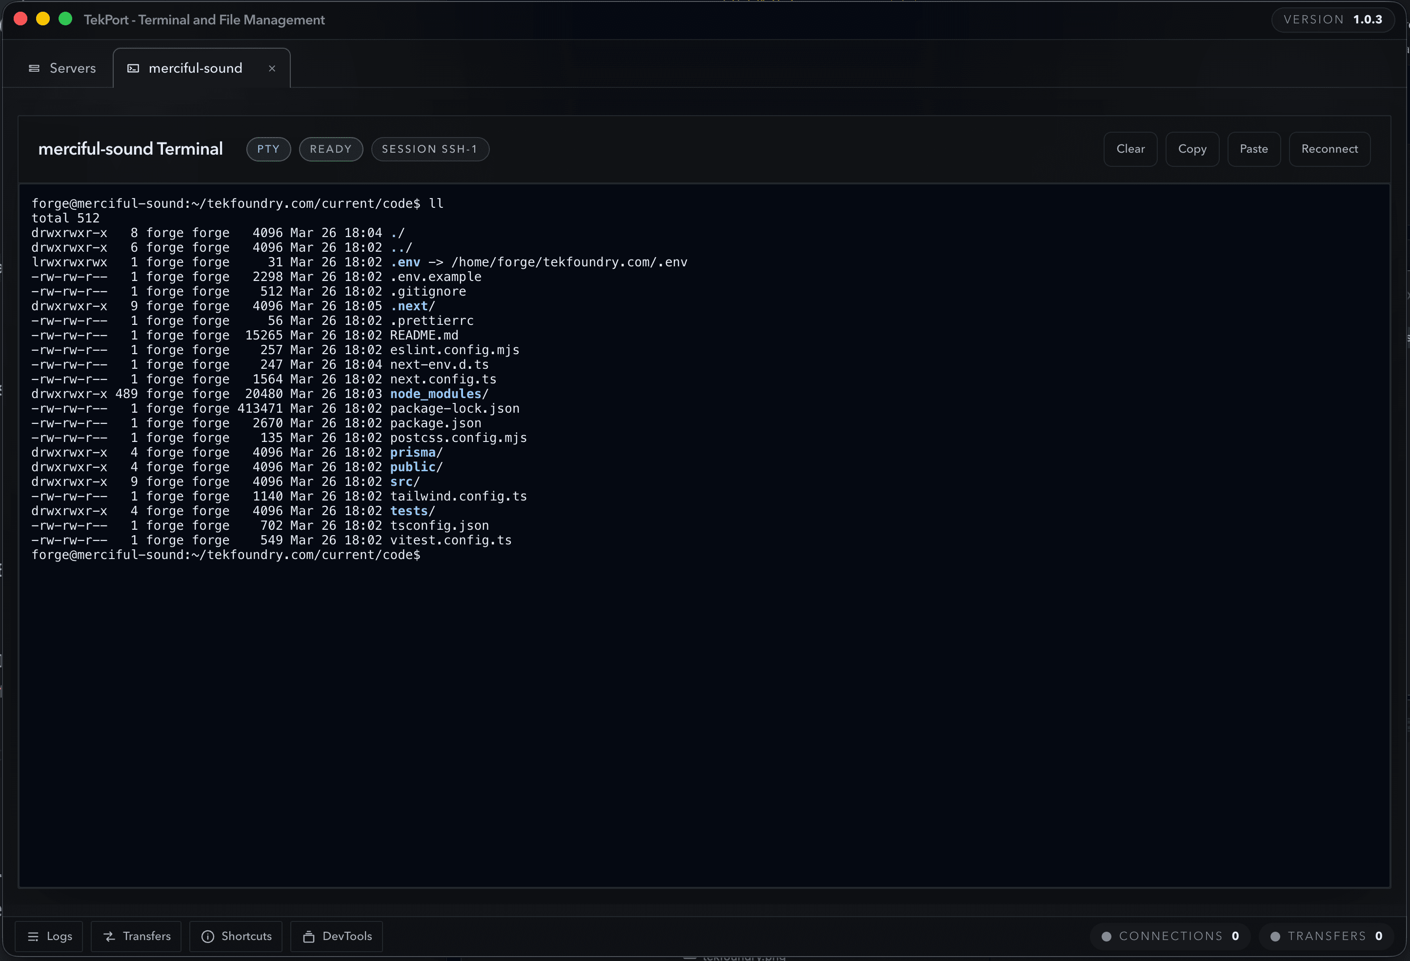Copy the terminal contents
This screenshot has height=961, width=1410.
(x=1191, y=149)
